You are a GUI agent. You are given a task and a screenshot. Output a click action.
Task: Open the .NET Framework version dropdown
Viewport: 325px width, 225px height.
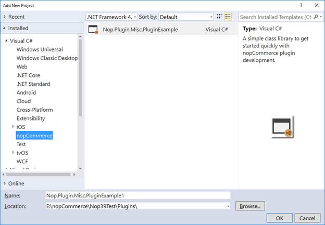111,17
